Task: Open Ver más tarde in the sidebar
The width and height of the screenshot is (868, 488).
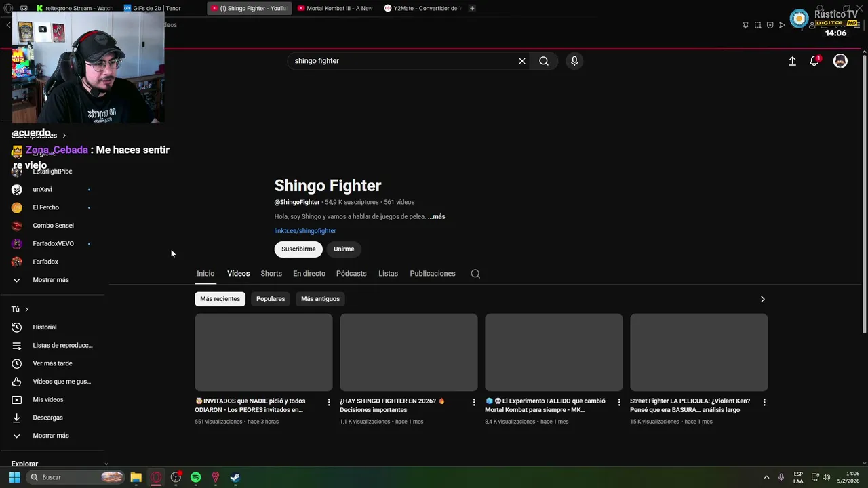Action: pyautogui.click(x=52, y=363)
